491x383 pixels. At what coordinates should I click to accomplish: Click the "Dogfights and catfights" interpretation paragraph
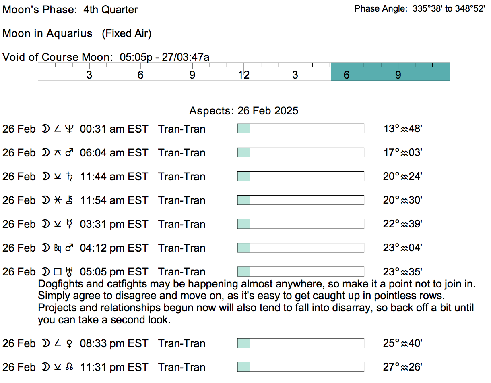click(x=256, y=302)
